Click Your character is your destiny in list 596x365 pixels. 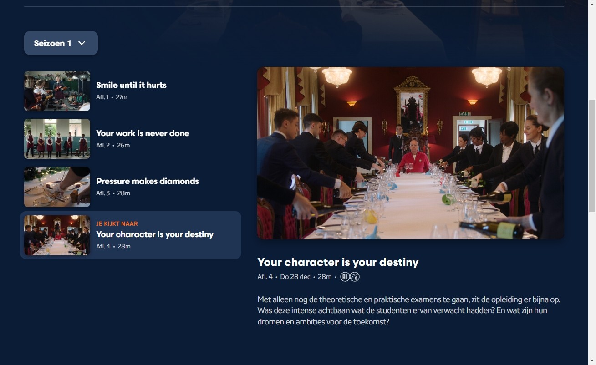click(155, 234)
